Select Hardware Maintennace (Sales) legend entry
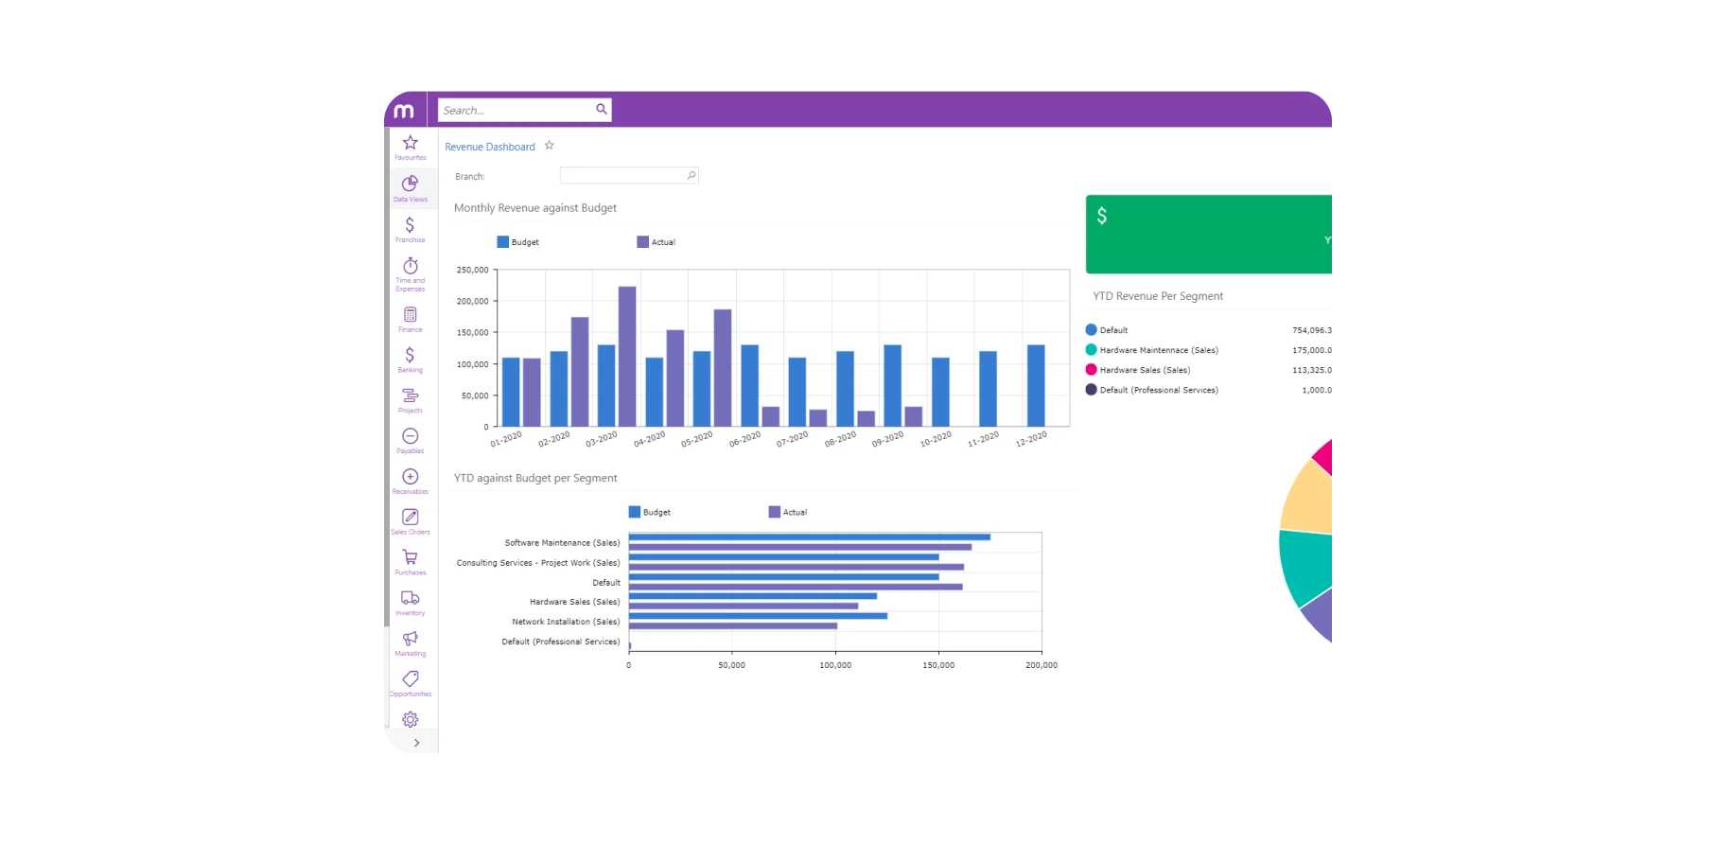This screenshot has width=1716, height=844. [1152, 350]
